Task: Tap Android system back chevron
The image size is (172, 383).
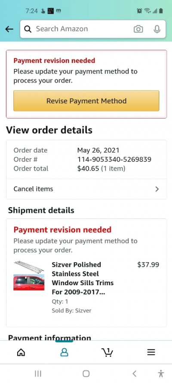Action: point(134,374)
